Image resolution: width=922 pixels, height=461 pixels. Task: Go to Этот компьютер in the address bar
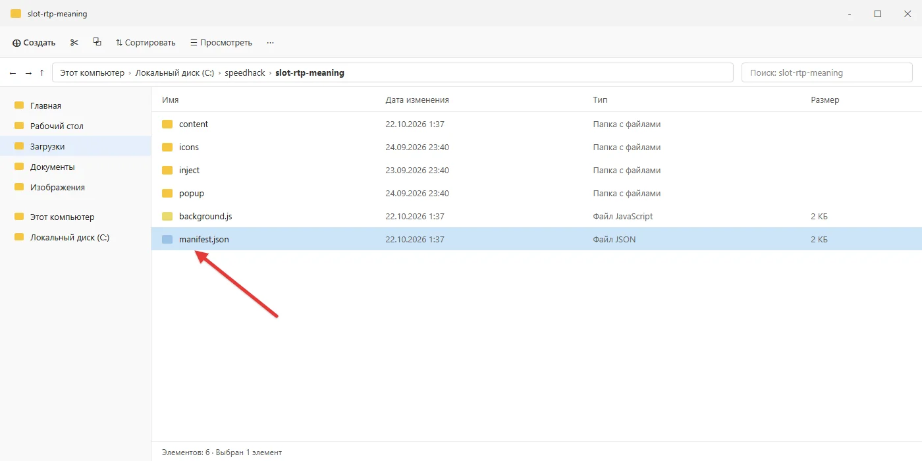92,72
